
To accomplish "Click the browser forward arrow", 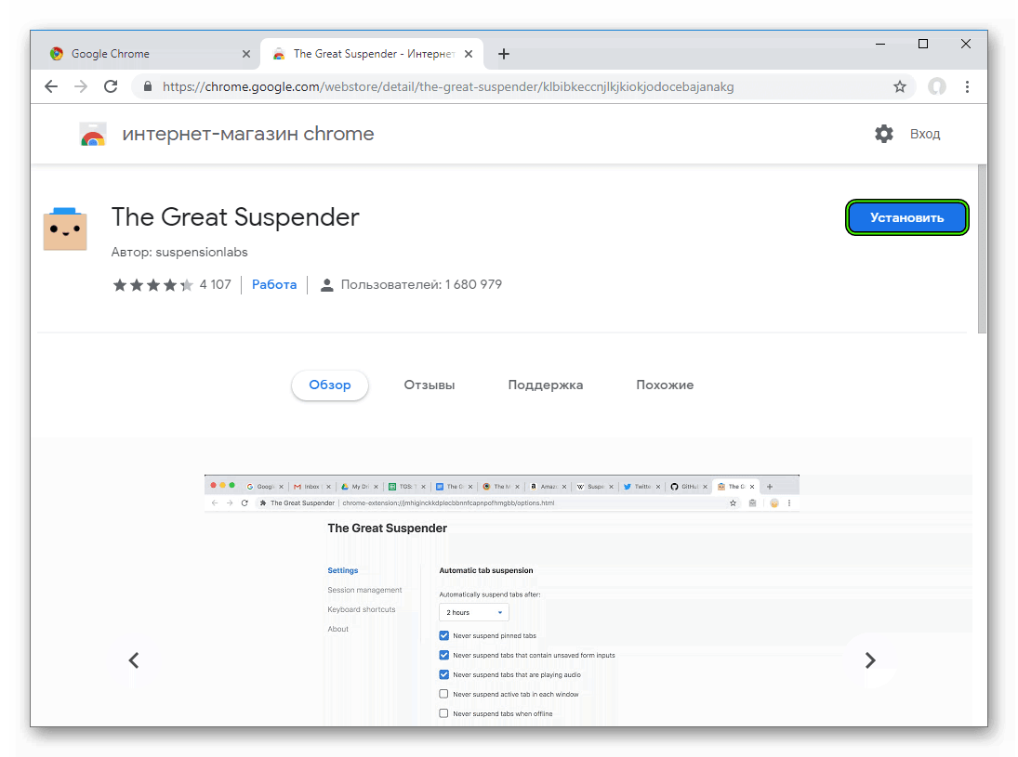I will [81, 87].
